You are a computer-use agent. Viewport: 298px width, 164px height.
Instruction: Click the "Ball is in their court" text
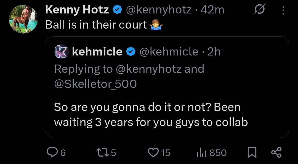point(96,25)
